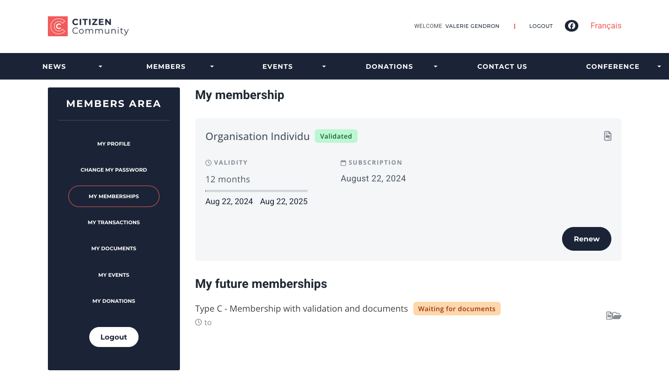The image size is (669, 387).
Task: Select My Transactions in the sidebar
Action: (114, 222)
